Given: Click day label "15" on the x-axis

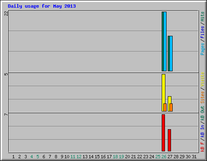Looking at the screenshot, I should point(97,157).
